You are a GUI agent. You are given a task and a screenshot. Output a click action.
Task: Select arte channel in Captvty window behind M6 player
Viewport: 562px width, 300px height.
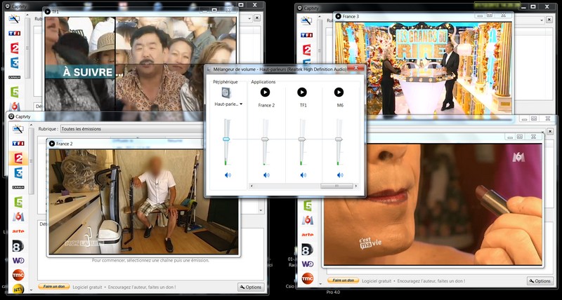(x=307, y=235)
